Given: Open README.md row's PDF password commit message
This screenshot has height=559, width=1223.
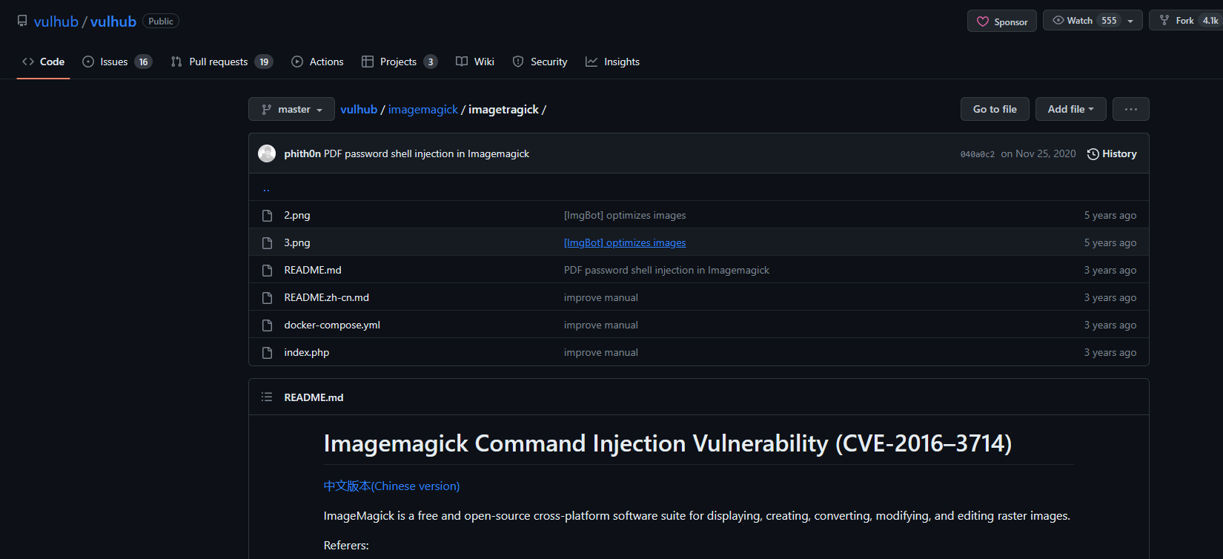Looking at the screenshot, I should (x=666, y=271).
